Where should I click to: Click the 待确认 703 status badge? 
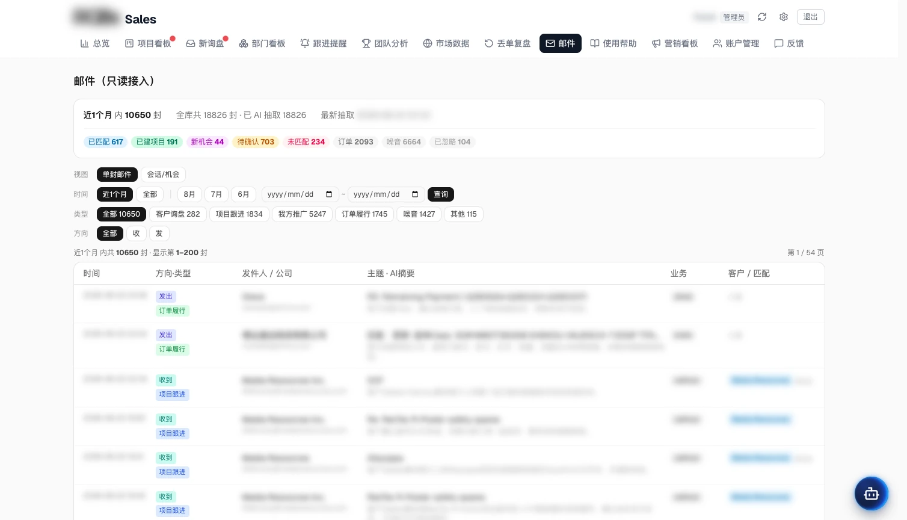[256, 142]
